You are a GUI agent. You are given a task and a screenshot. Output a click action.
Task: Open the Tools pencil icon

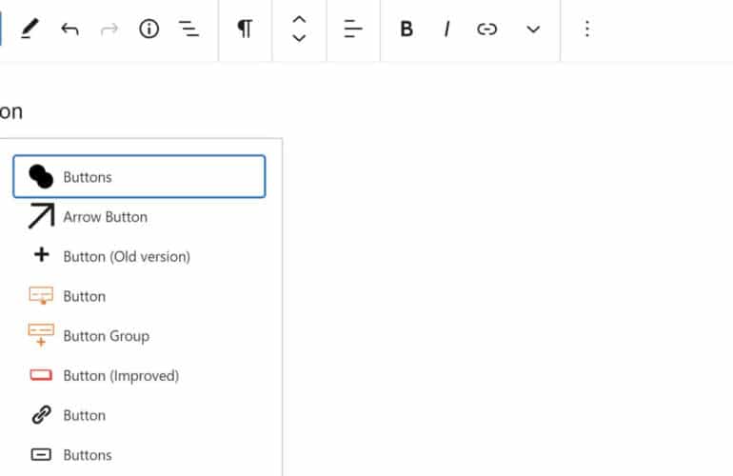click(30, 30)
